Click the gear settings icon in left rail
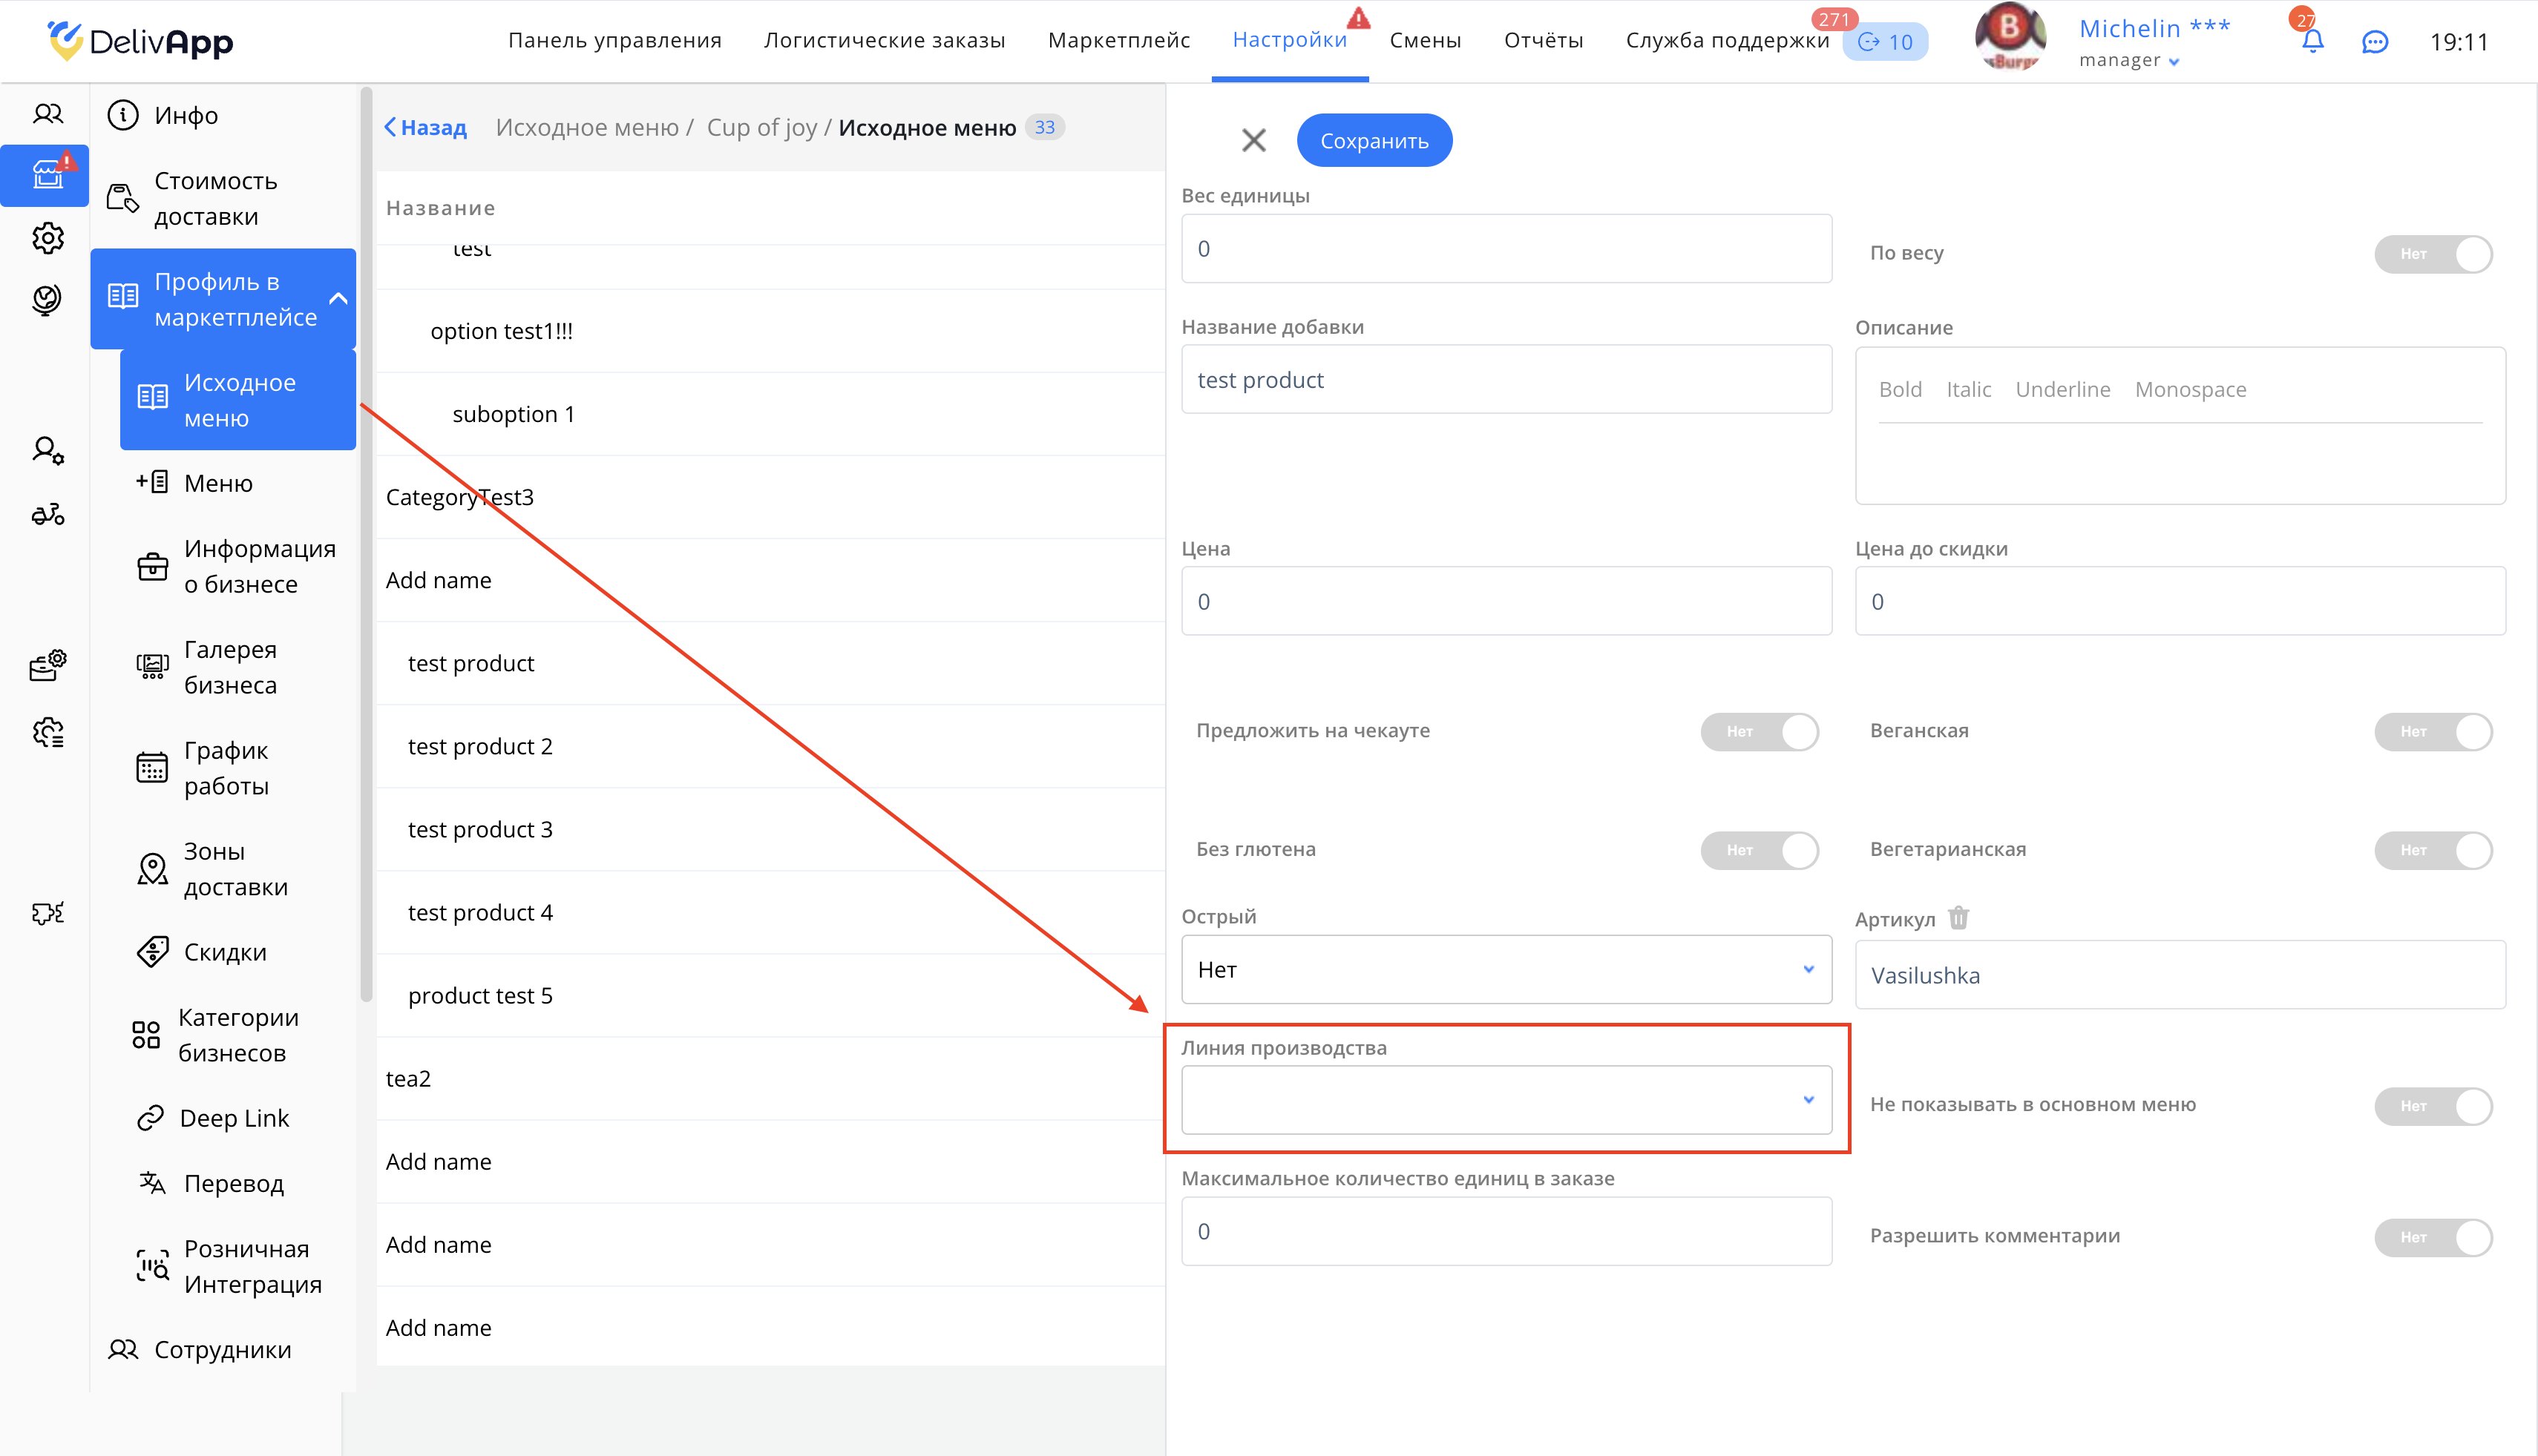 coord(47,238)
